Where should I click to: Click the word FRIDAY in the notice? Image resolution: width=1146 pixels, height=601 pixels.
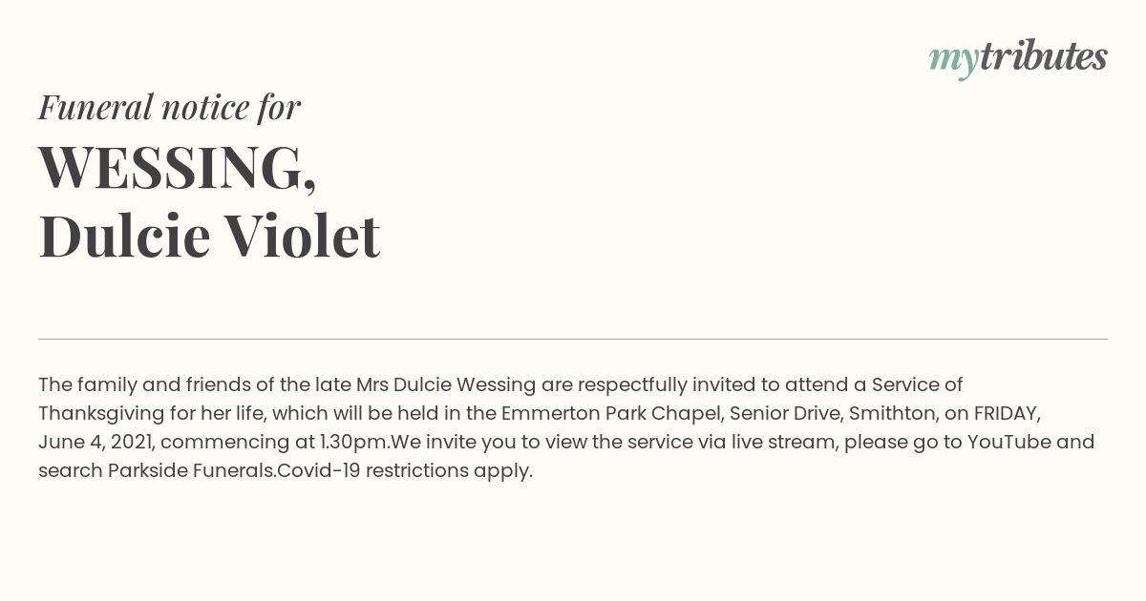1006,413
